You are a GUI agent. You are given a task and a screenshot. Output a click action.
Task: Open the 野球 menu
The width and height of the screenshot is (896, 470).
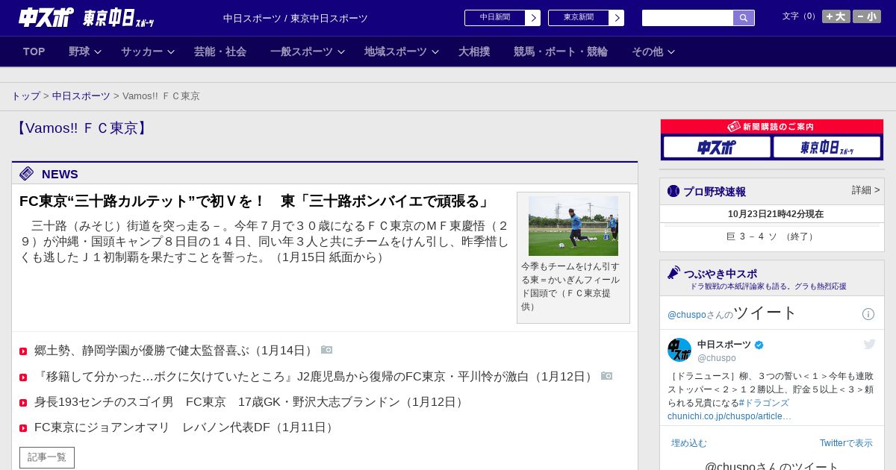click(x=79, y=51)
